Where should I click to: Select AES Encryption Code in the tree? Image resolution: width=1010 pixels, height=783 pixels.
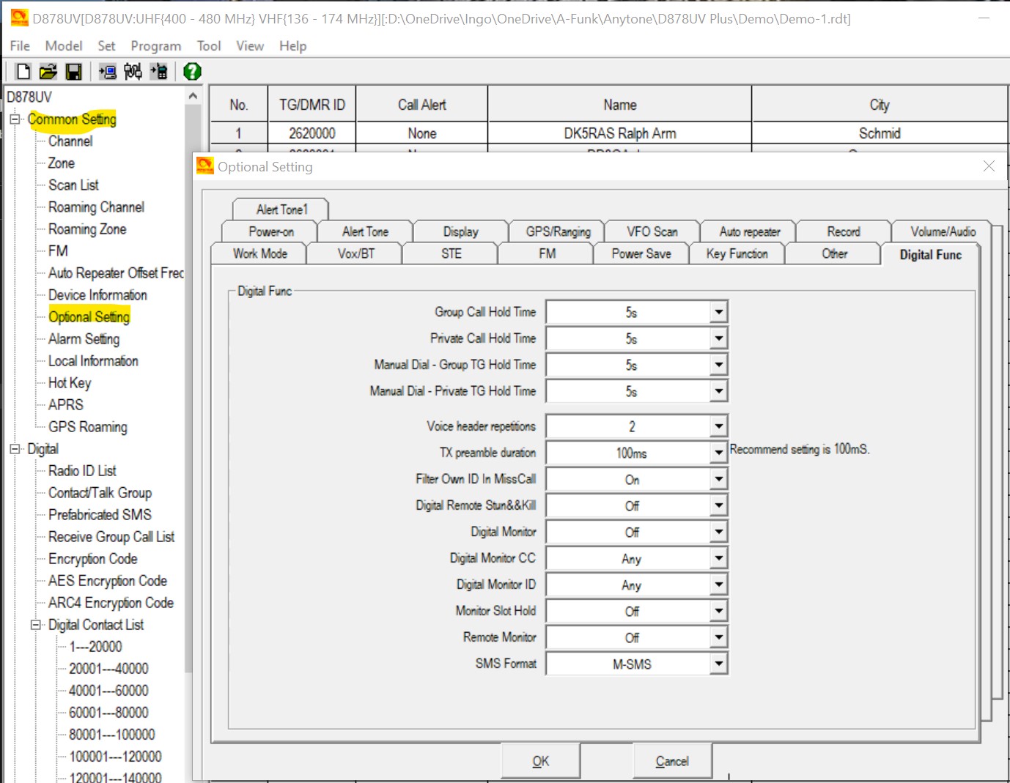pyautogui.click(x=108, y=580)
